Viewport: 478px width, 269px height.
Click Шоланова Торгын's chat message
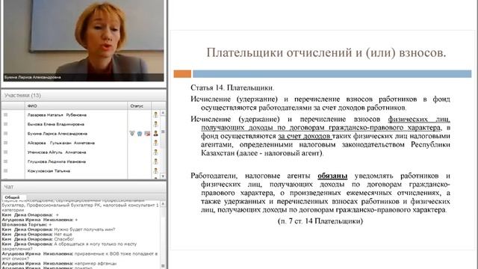point(27,224)
